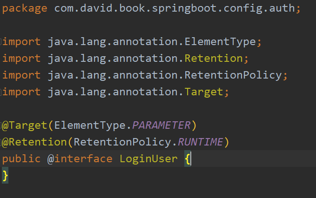Click the @interface keyword
The width and height of the screenshot is (316, 198).
point(80,159)
